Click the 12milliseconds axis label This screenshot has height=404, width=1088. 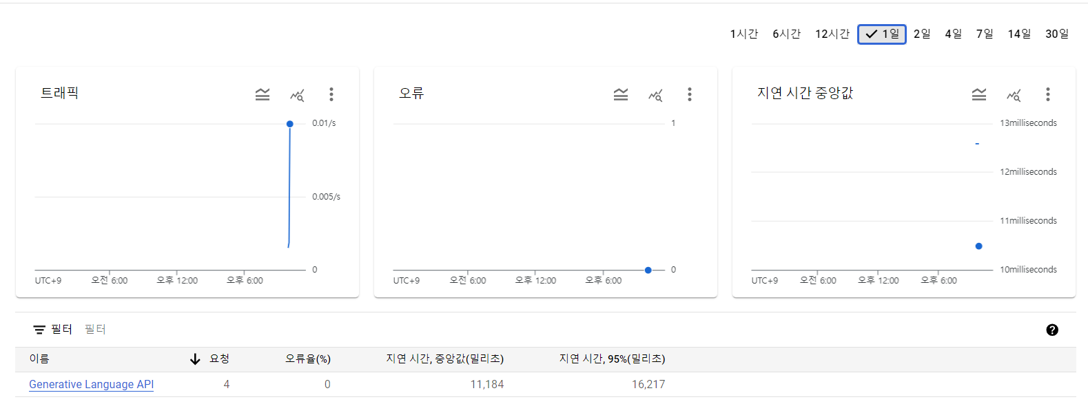(1028, 172)
